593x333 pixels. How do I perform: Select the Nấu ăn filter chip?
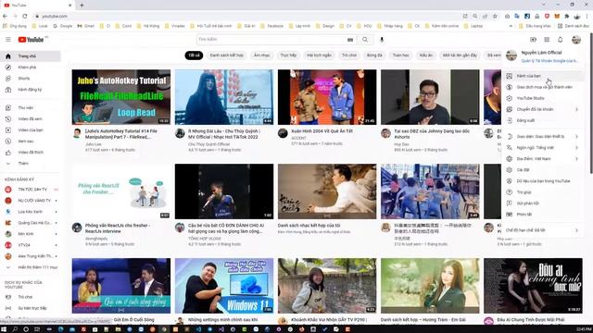click(425, 55)
